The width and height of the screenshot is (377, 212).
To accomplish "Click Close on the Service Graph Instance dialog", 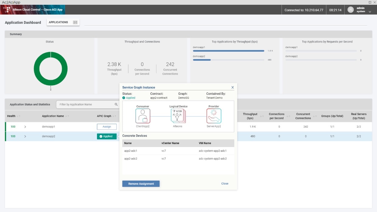I will [225, 183].
